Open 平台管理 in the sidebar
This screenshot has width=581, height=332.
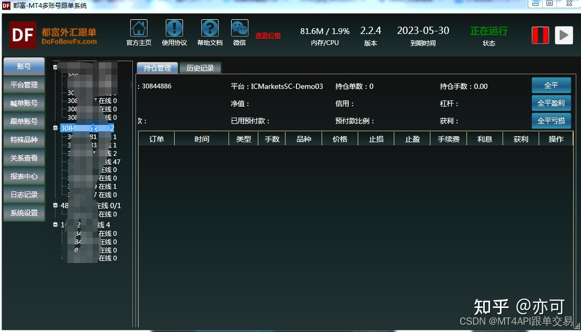coord(24,85)
